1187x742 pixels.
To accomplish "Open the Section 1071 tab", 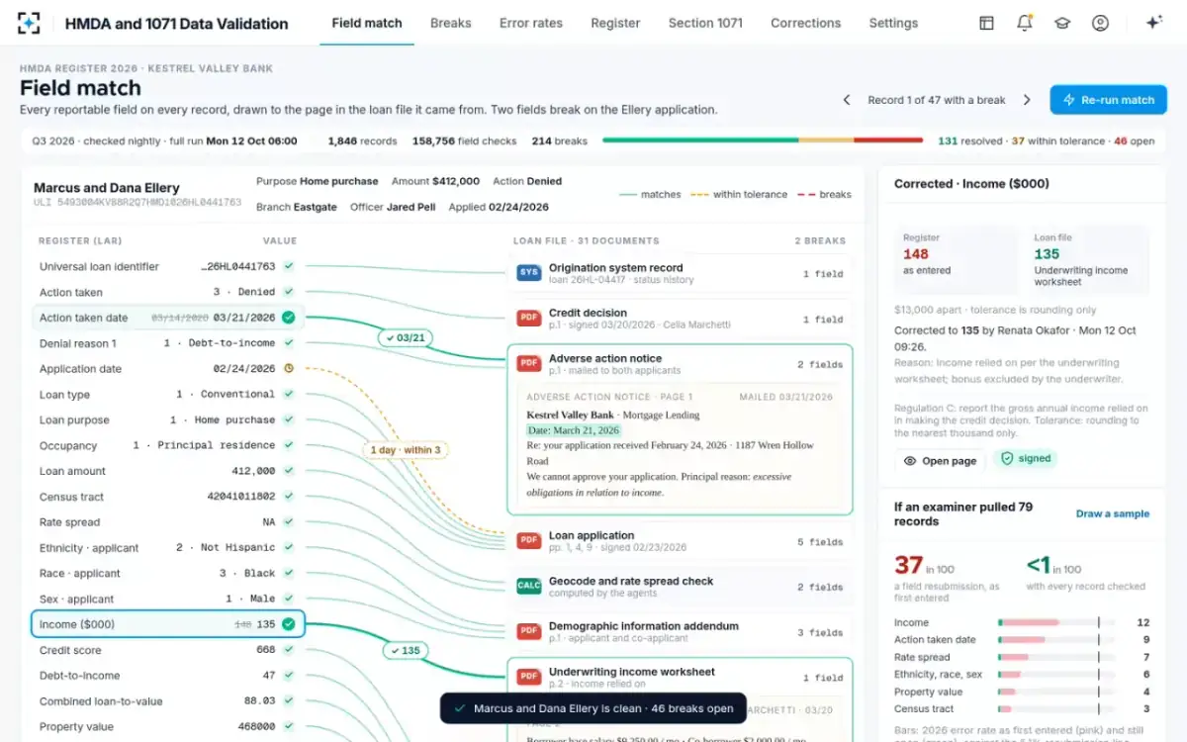I will [705, 23].
